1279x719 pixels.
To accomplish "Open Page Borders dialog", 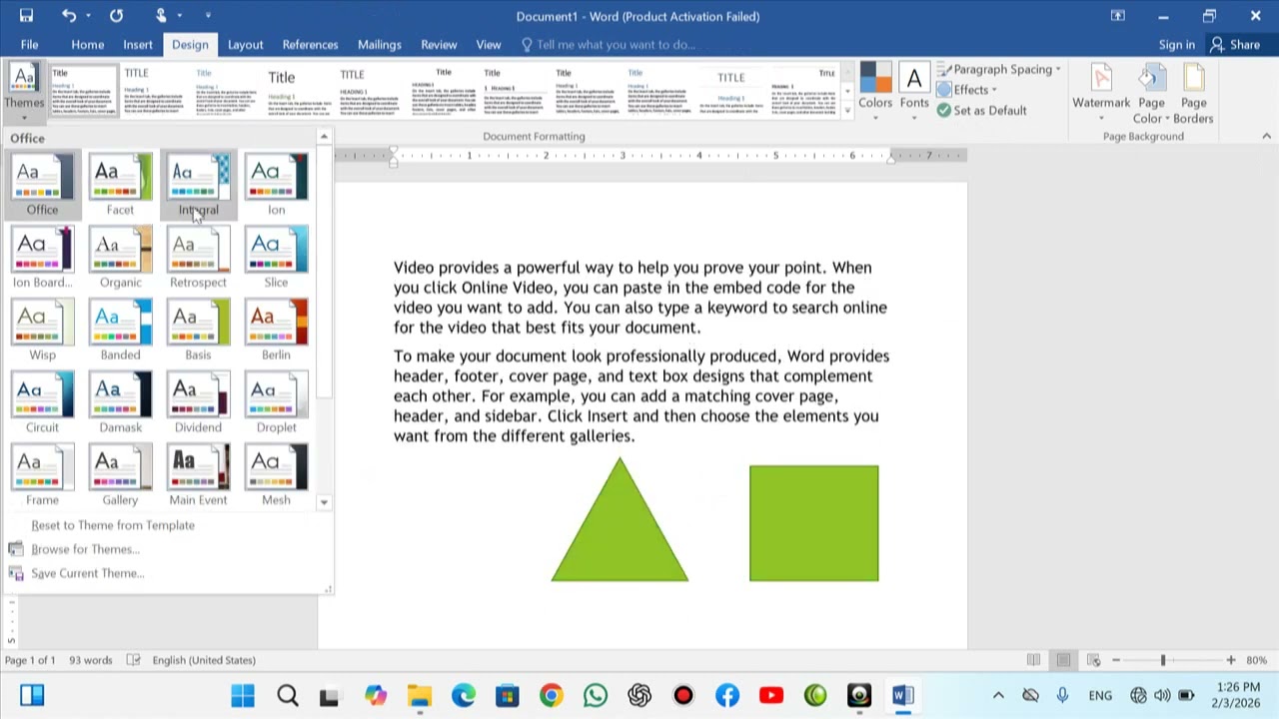I will tap(1193, 92).
